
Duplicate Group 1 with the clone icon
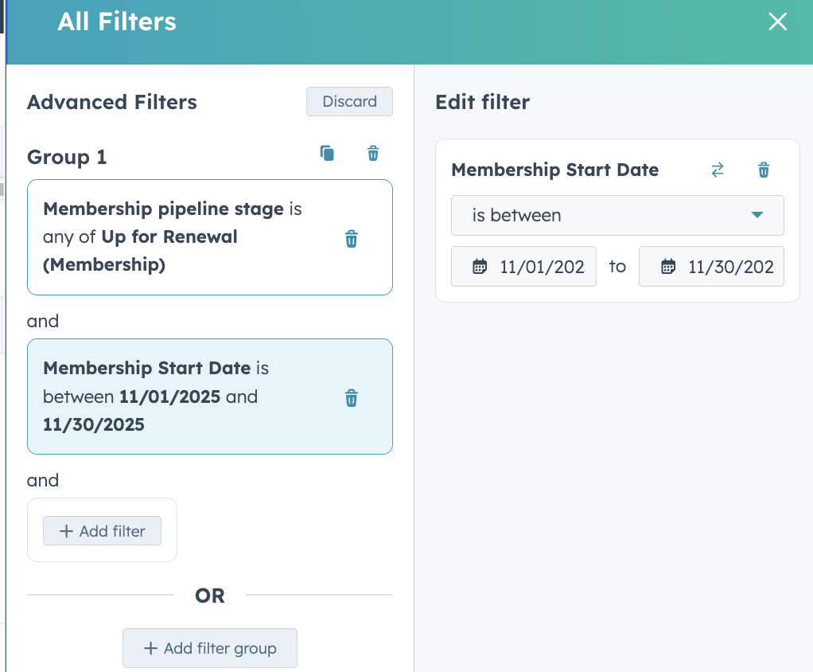click(x=327, y=154)
